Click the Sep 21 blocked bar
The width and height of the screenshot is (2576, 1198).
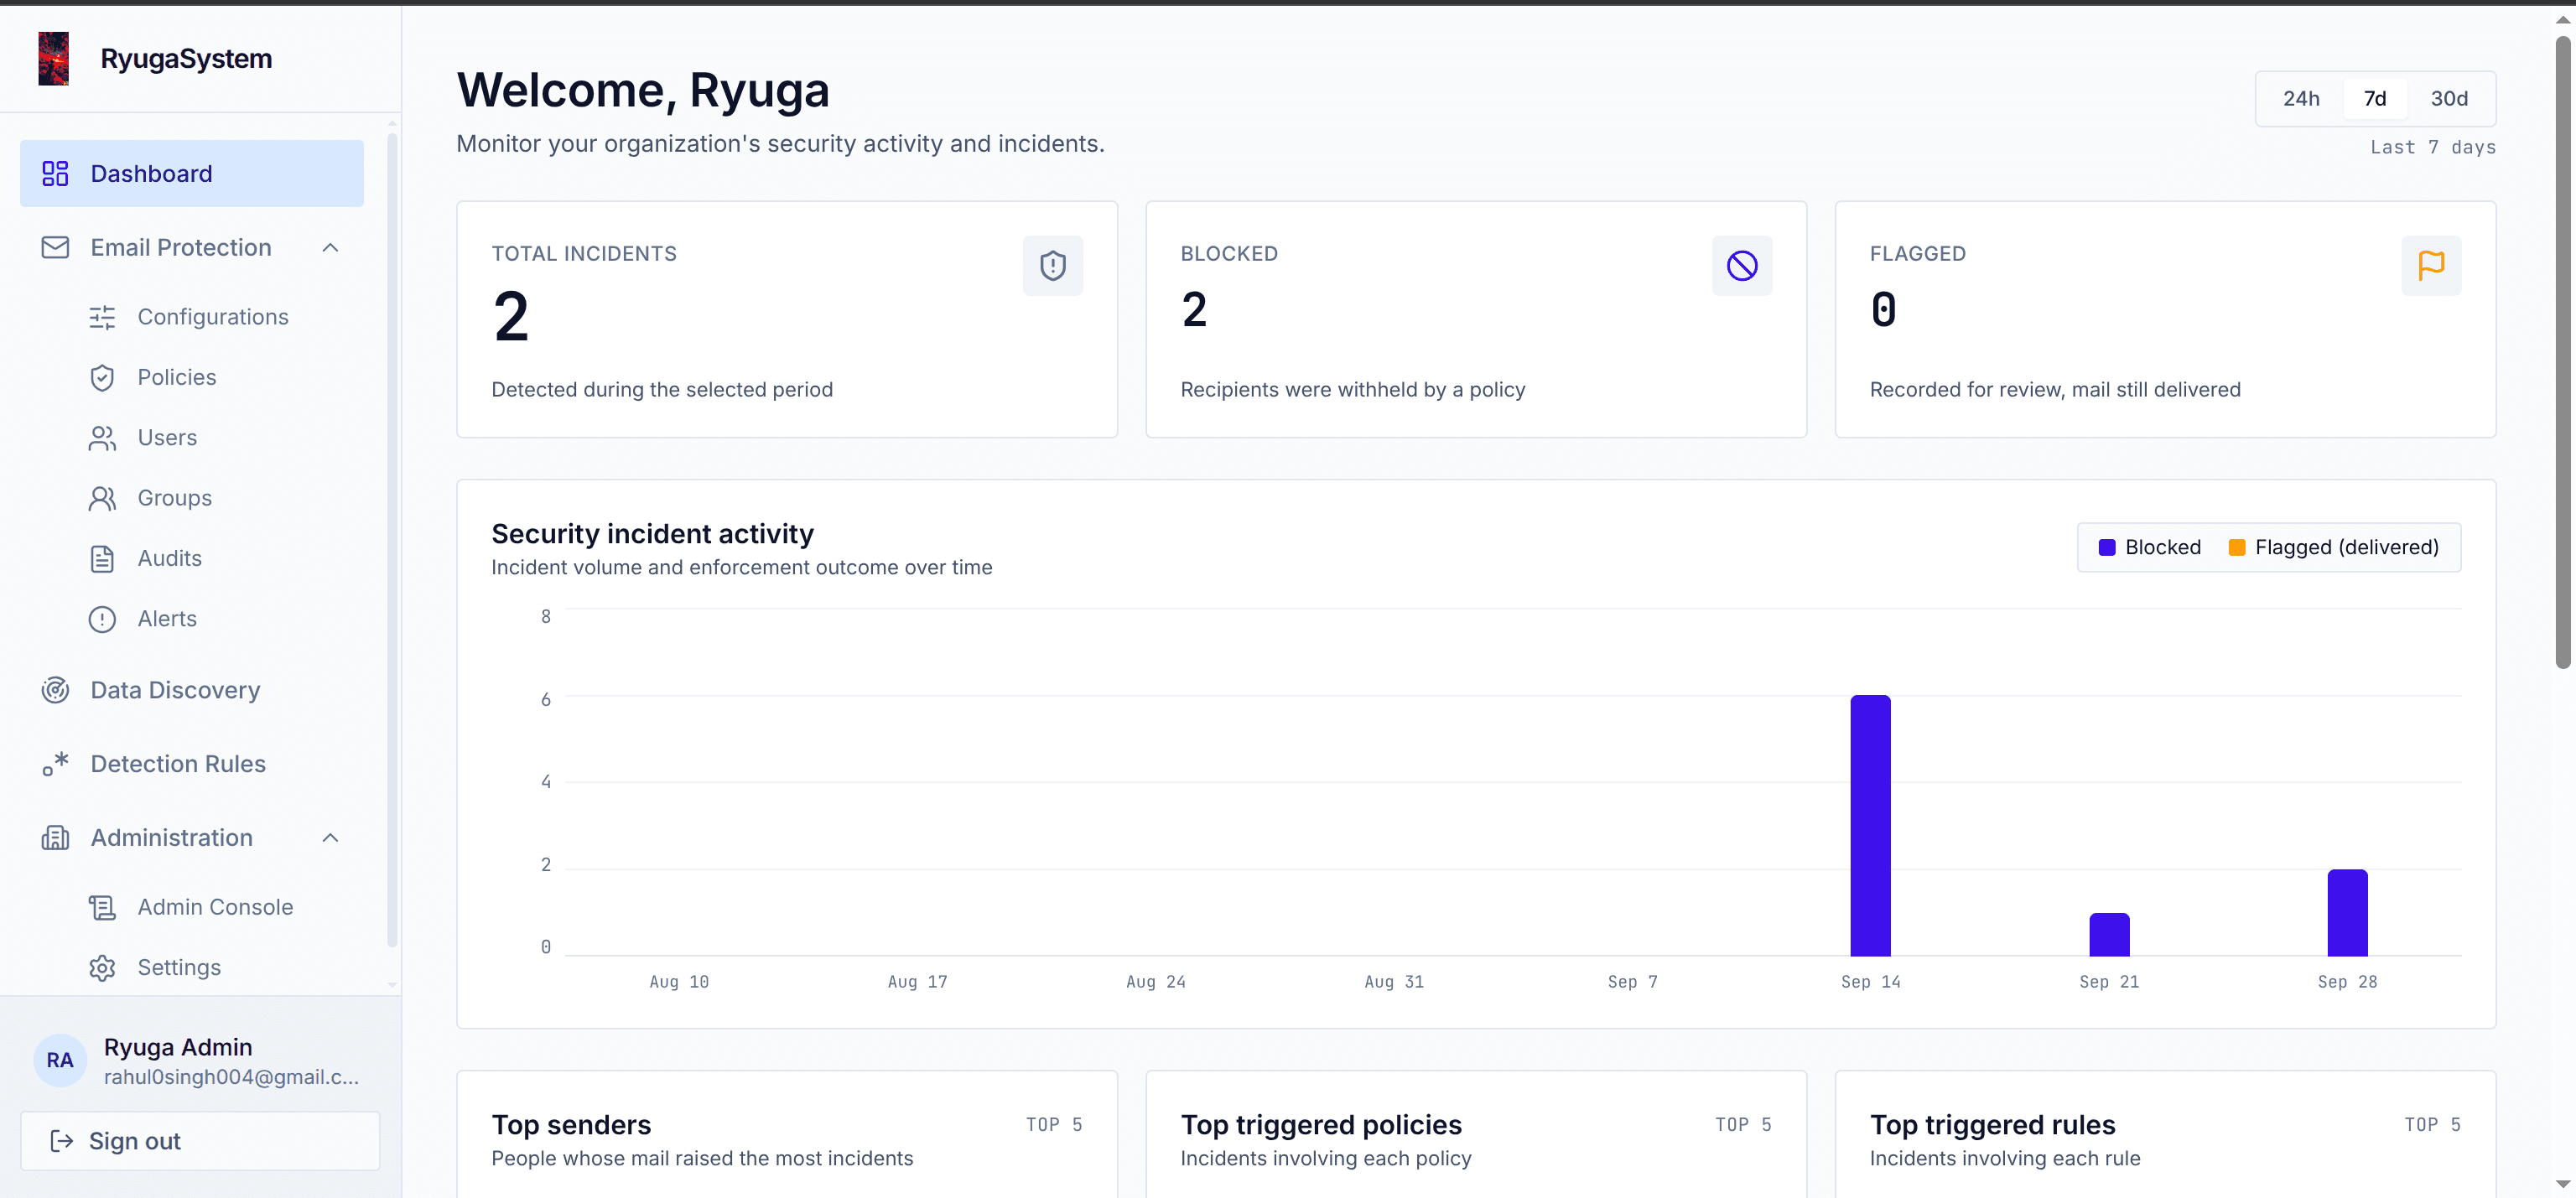tap(2108, 934)
